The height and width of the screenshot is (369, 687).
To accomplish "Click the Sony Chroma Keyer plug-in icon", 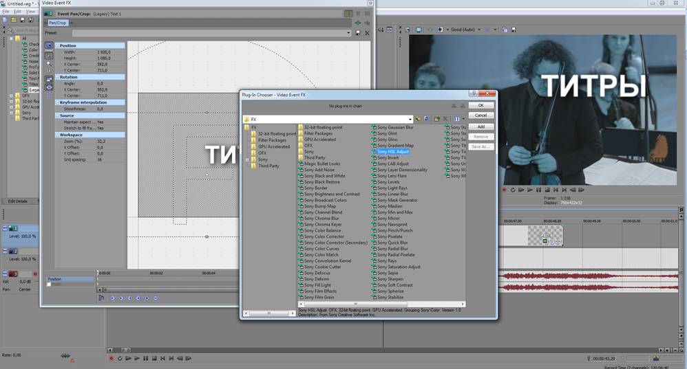I will (x=301, y=224).
